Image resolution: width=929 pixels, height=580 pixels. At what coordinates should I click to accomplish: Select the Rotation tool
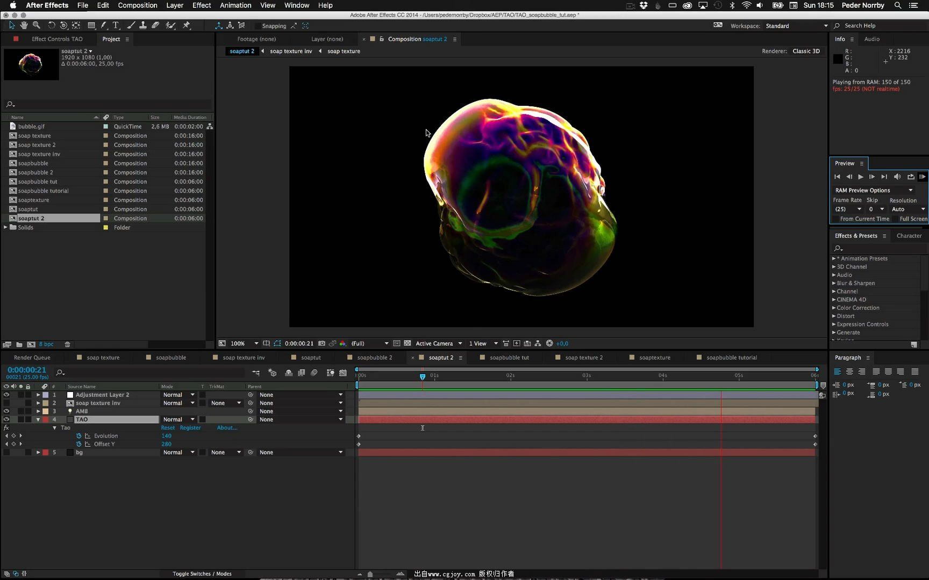(x=52, y=25)
